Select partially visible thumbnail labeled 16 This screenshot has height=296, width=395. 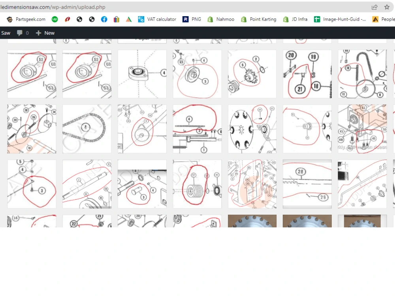[32, 221]
